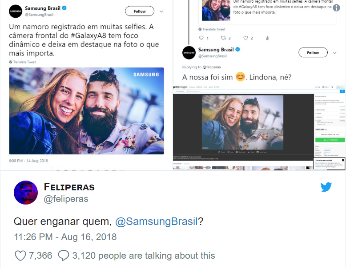
Task: Click the green Add to Basket button
Action: (330, 139)
